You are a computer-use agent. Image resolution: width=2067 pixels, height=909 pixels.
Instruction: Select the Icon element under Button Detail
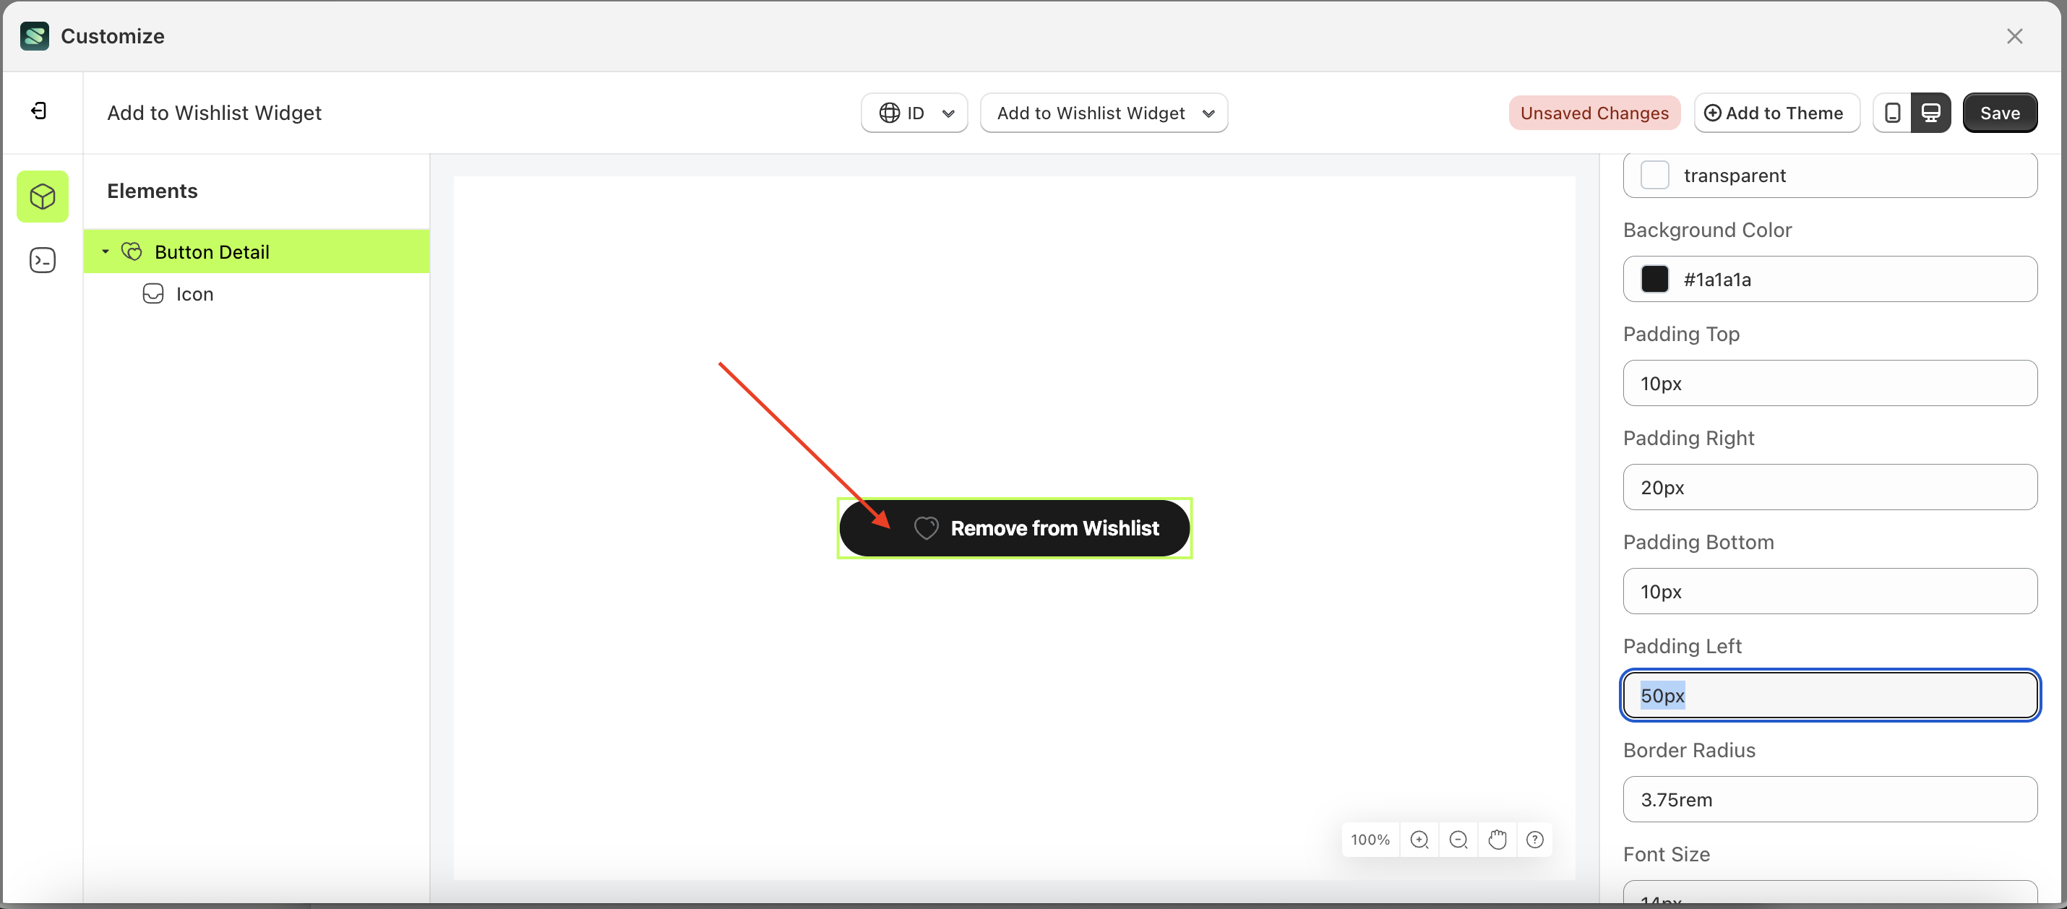coord(194,293)
